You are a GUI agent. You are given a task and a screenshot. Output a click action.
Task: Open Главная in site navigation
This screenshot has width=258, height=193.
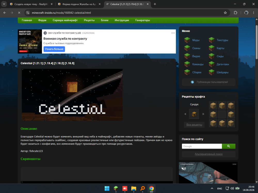(27, 20)
